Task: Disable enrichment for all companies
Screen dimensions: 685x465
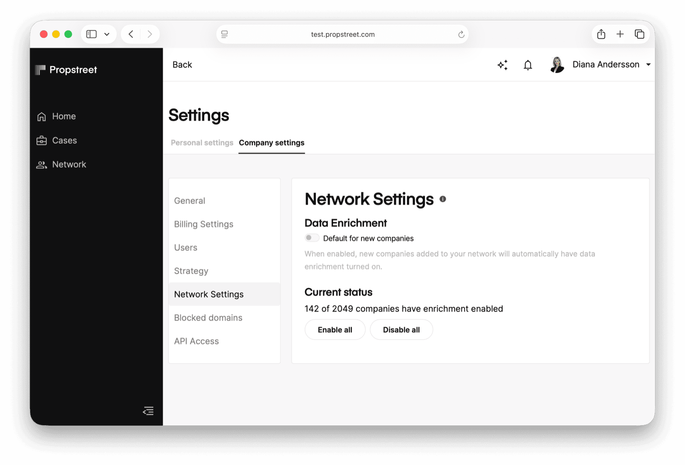Action: point(401,329)
